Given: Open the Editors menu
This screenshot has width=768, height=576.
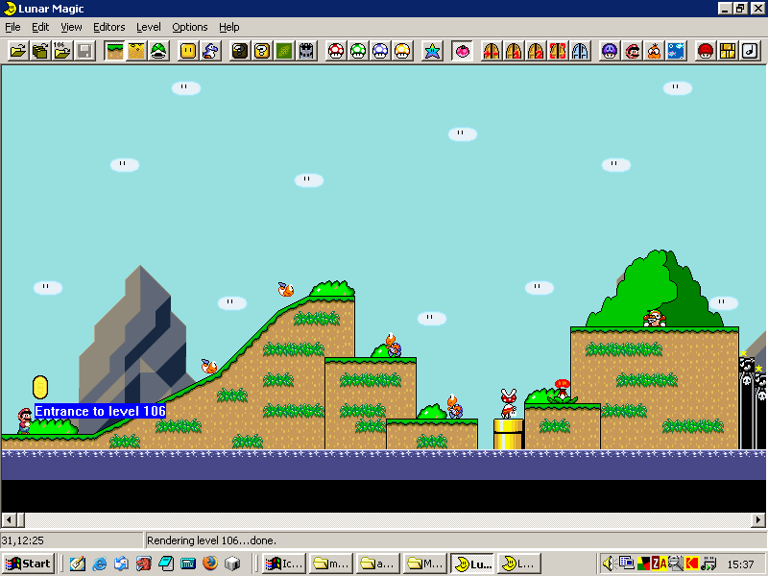Looking at the screenshot, I should click(x=109, y=27).
